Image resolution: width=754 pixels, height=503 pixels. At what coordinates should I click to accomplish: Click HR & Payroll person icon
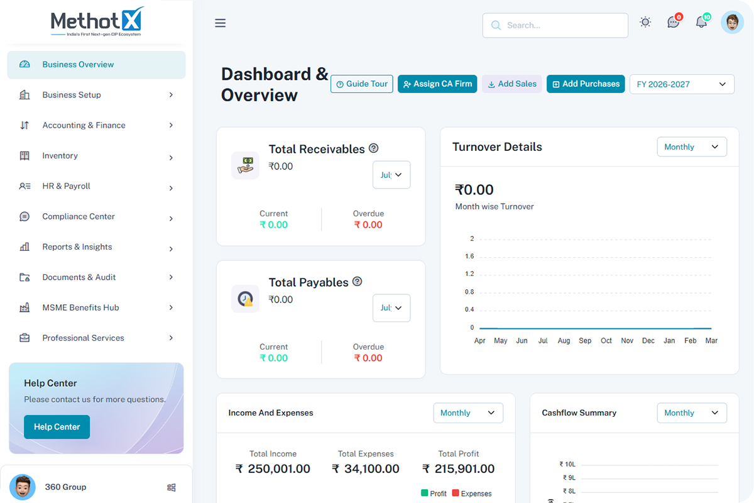(25, 186)
